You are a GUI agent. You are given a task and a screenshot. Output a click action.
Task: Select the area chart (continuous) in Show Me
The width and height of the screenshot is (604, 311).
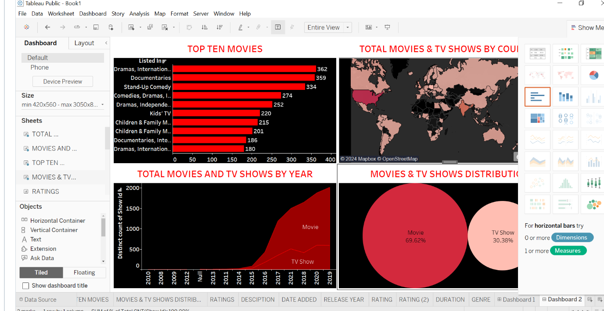point(537,161)
